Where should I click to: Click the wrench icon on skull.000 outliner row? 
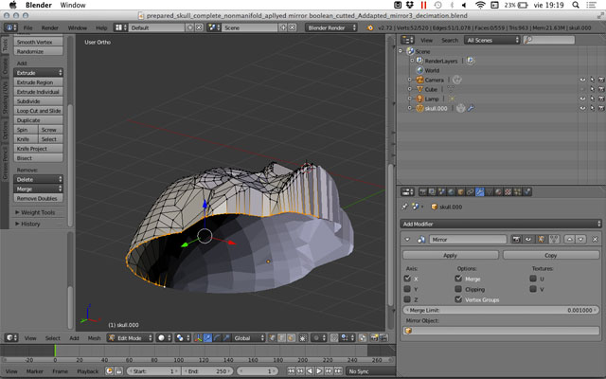(471, 108)
